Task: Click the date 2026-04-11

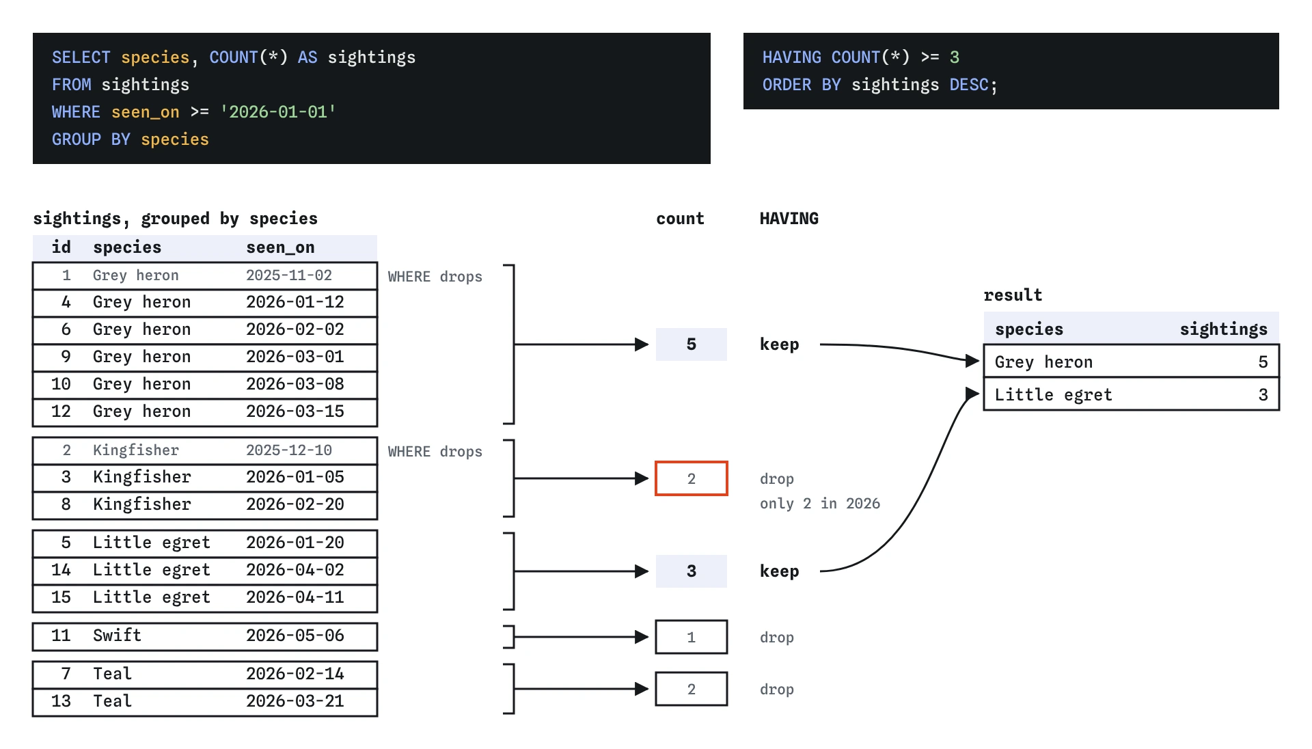Action: point(295,597)
